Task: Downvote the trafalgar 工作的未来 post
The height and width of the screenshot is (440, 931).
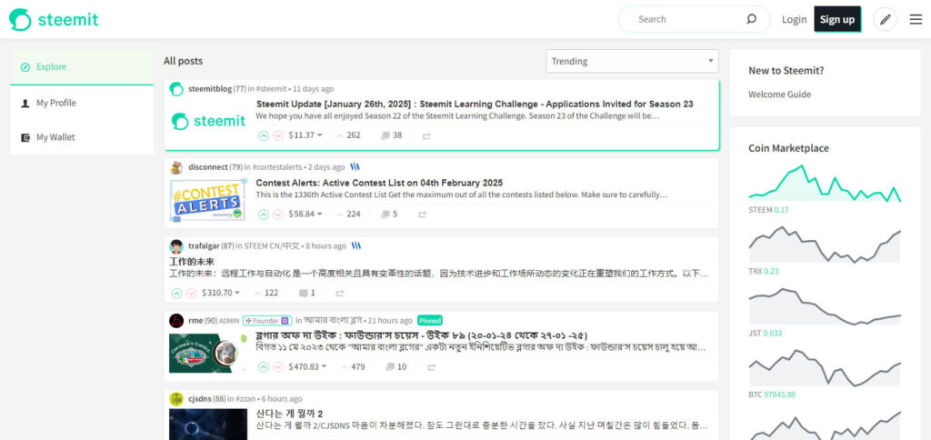Action: (x=191, y=293)
